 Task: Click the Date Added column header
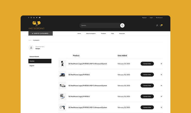pyautogui.click(x=122, y=55)
